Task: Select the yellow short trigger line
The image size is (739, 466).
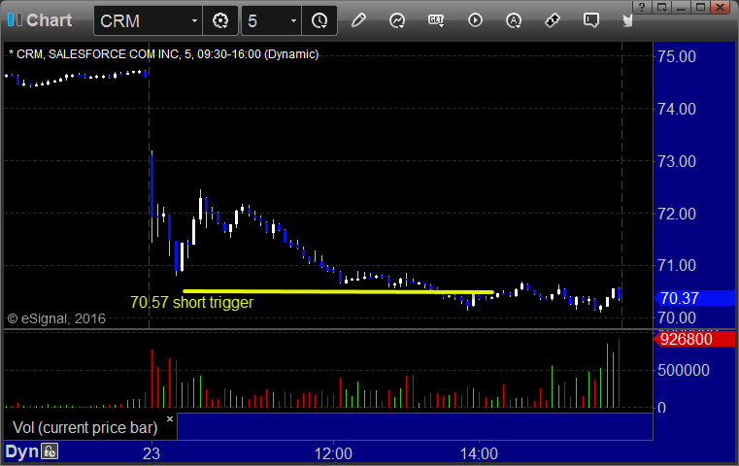Action: coord(338,291)
